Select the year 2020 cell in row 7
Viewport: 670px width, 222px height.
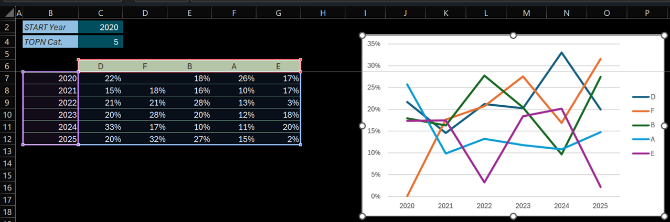(50, 78)
